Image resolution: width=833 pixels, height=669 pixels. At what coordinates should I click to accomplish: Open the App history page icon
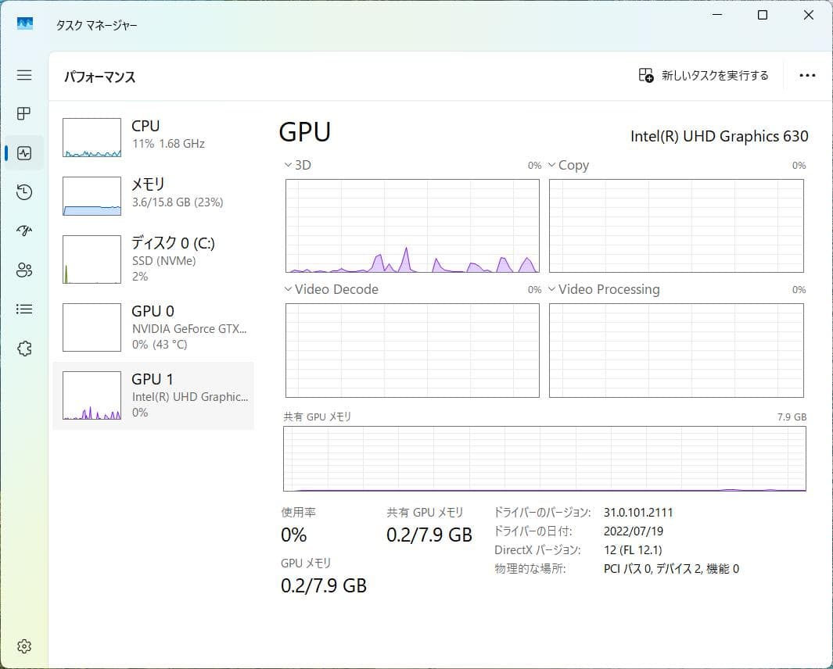24,191
